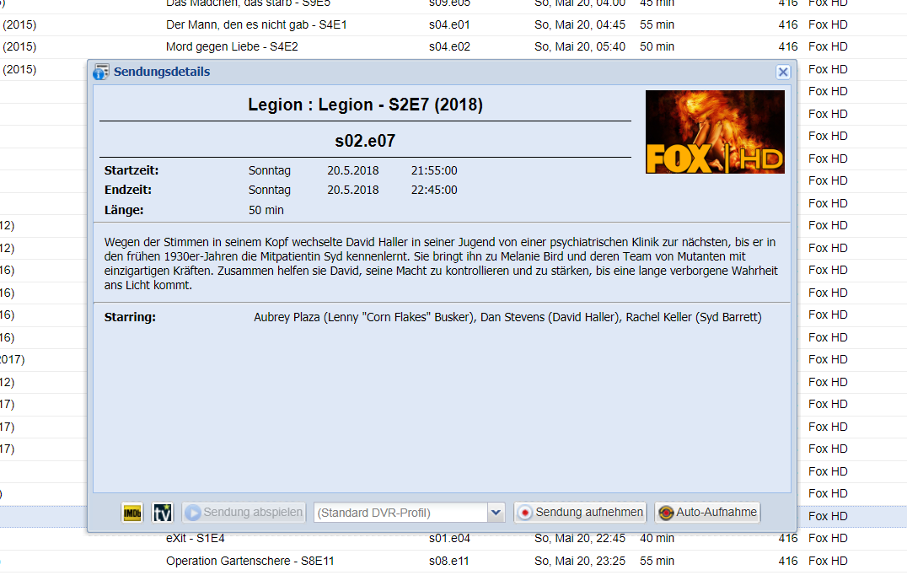Click 55 min in the Operation Gartenschere row
907x586 pixels.
(x=657, y=561)
